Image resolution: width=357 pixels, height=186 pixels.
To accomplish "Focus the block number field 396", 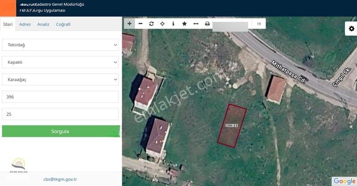I will pyautogui.click(x=60, y=97).
